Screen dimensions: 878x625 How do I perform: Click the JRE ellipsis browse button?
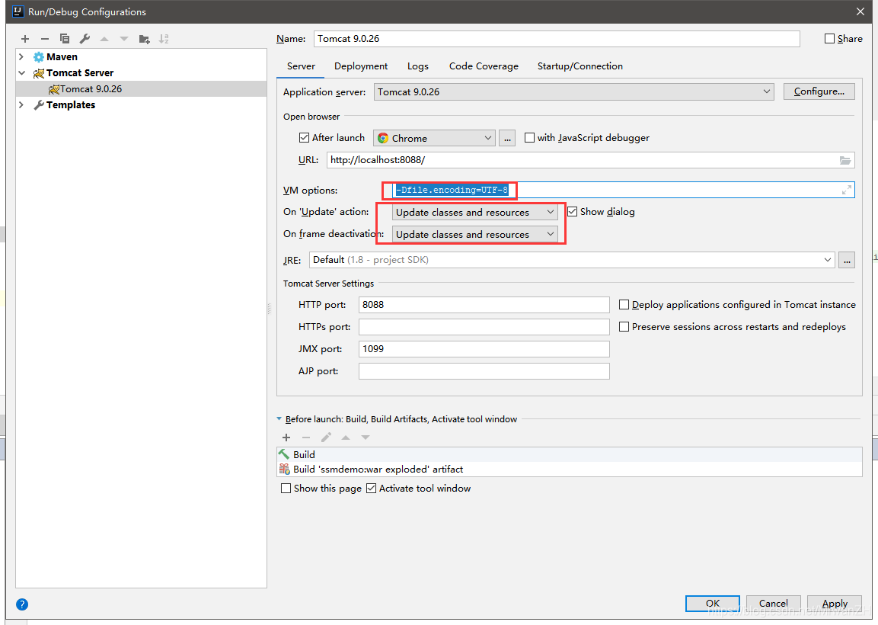tap(847, 260)
